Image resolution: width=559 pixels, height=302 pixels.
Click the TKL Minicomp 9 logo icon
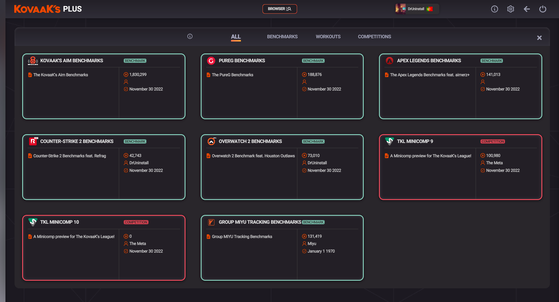point(390,141)
